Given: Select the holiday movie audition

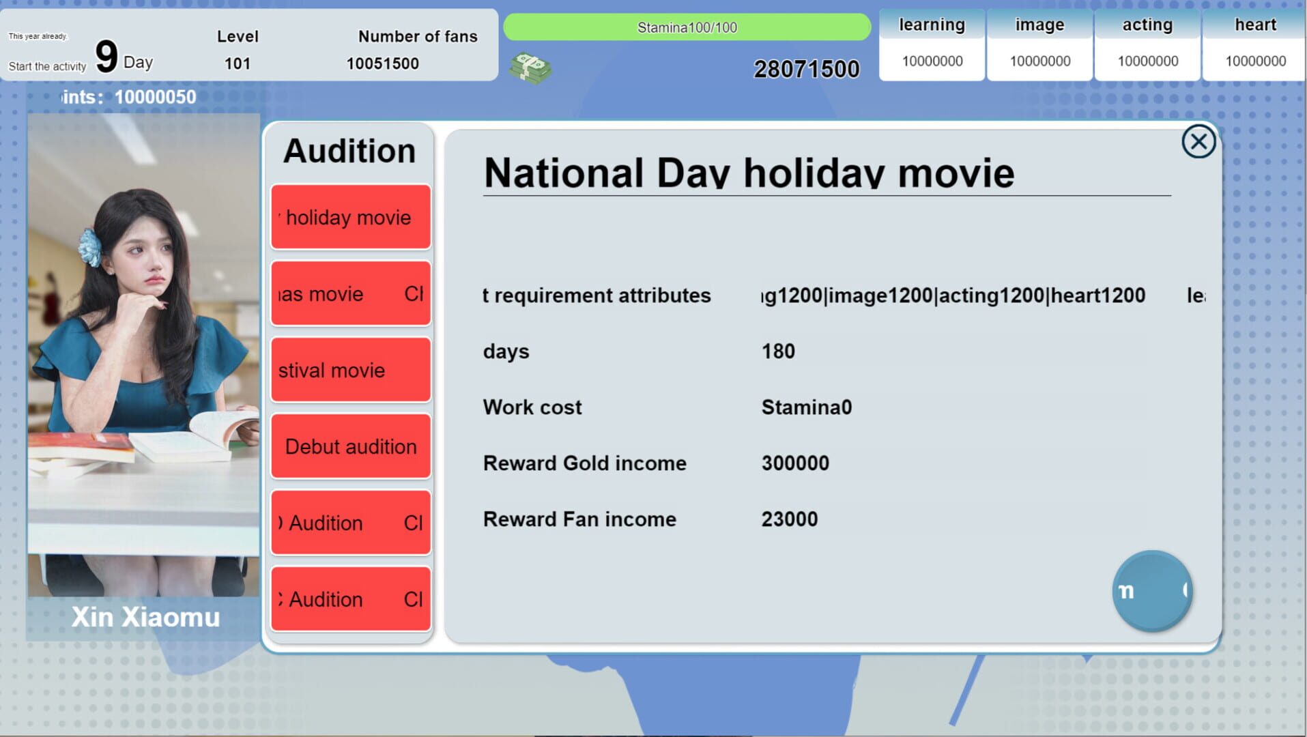Looking at the screenshot, I should click(x=351, y=217).
